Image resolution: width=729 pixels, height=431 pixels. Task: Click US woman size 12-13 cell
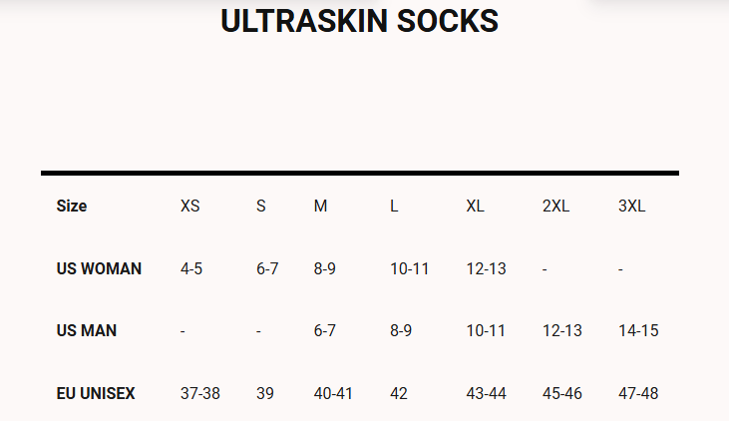click(x=487, y=268)
